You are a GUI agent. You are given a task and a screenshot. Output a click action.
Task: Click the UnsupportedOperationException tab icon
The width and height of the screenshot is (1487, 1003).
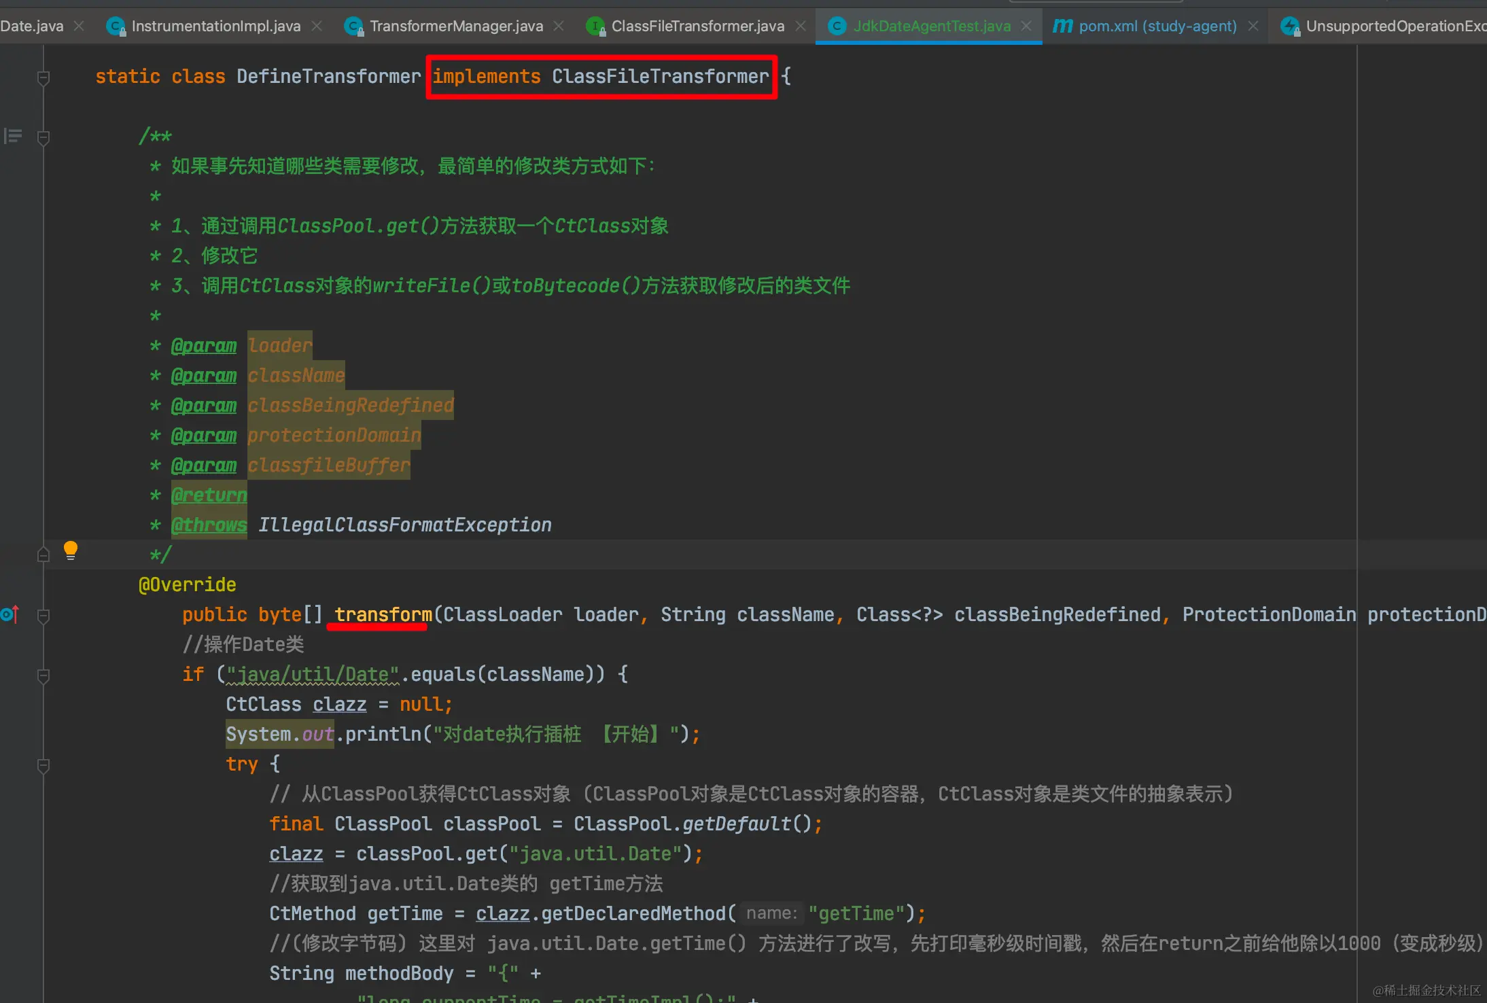[1289, 27]
